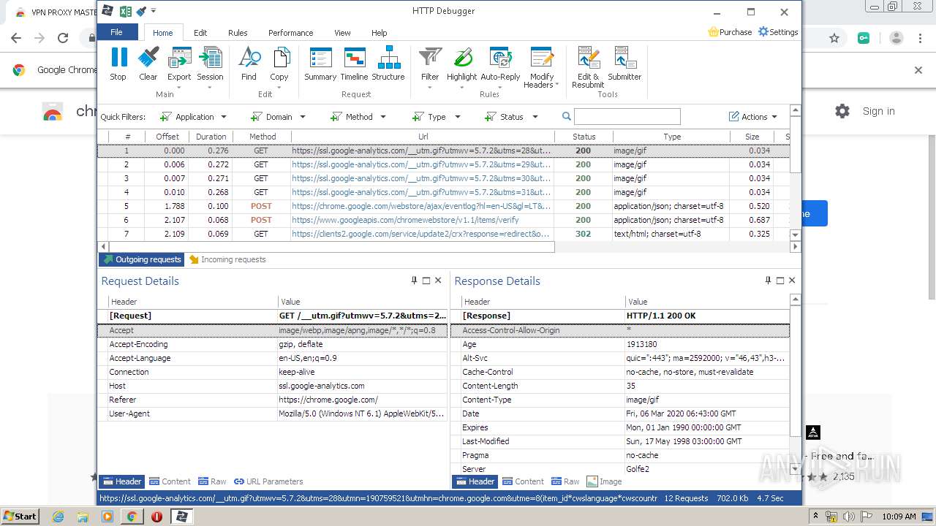Open response Image tab
Viewport: 936px width, 526px height.
(x=605, y=481)
